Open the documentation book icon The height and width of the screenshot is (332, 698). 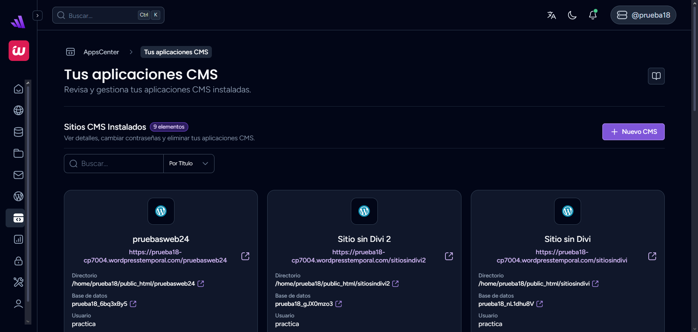coord(656,76)
